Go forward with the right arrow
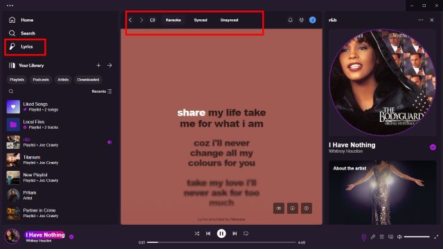Screen dimensions: 443x249 [141, 20]
